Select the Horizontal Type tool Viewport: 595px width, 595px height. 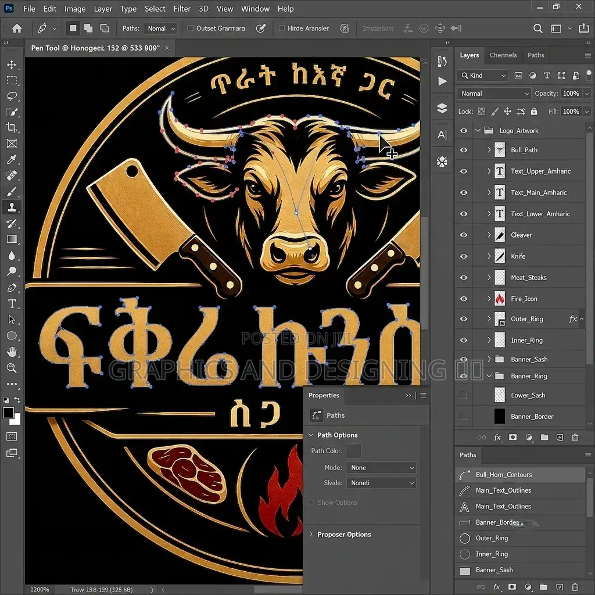12,303
